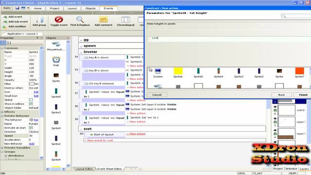311x175 pixels.
Task: Click the Toggle event icon
Action: [59, 19]
